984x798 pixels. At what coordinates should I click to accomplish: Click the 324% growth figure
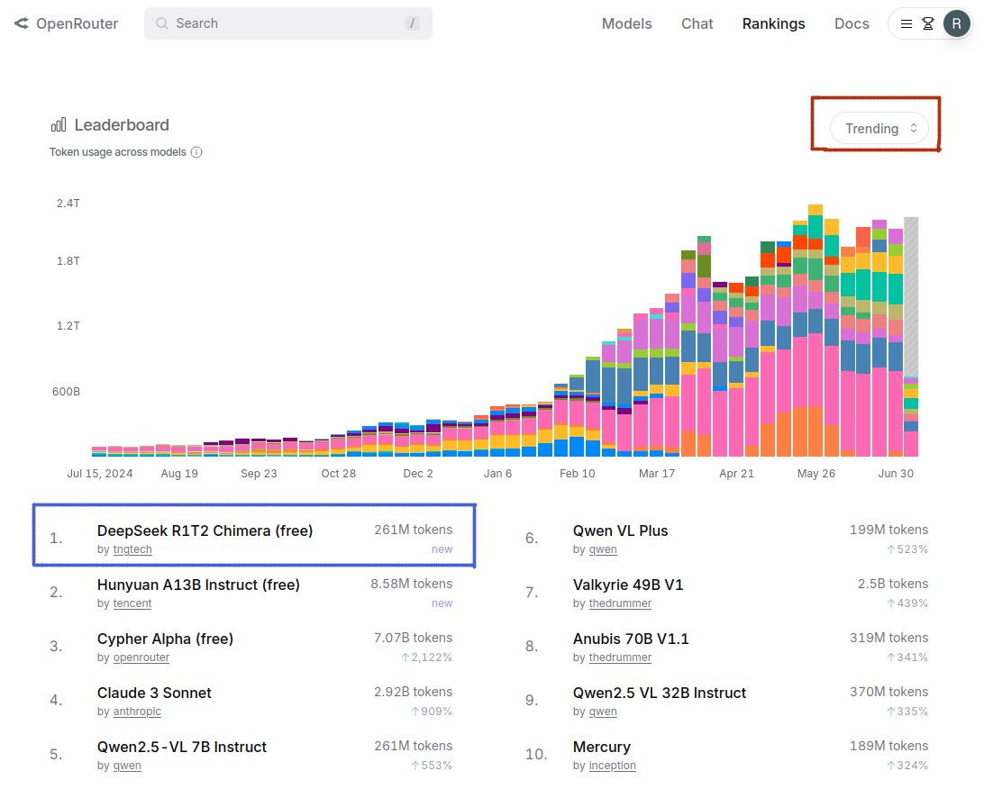tap(907, 766)
